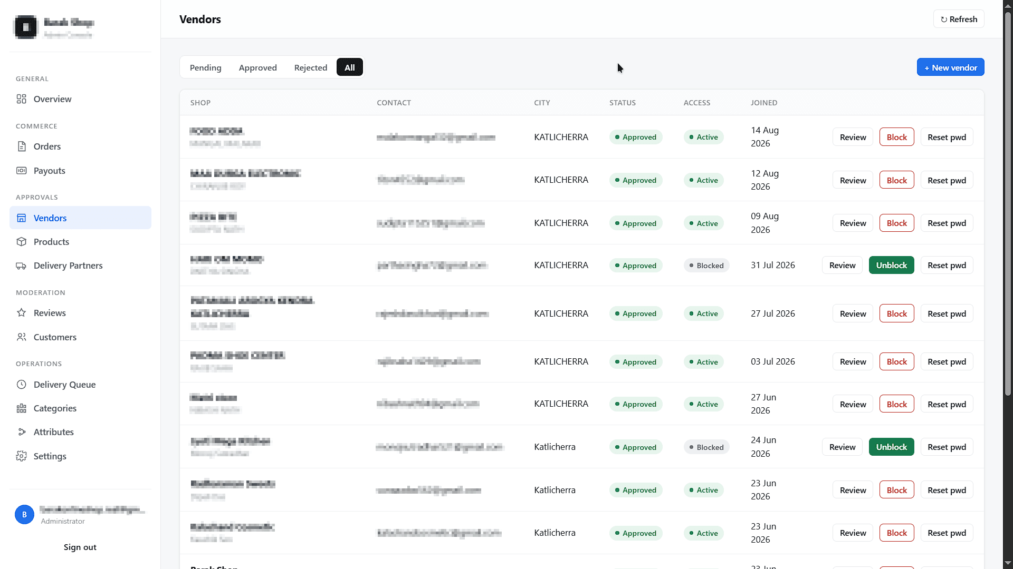Click the Orders document icon
Screen dimensions: 1013x569
[x=22, y=146]
